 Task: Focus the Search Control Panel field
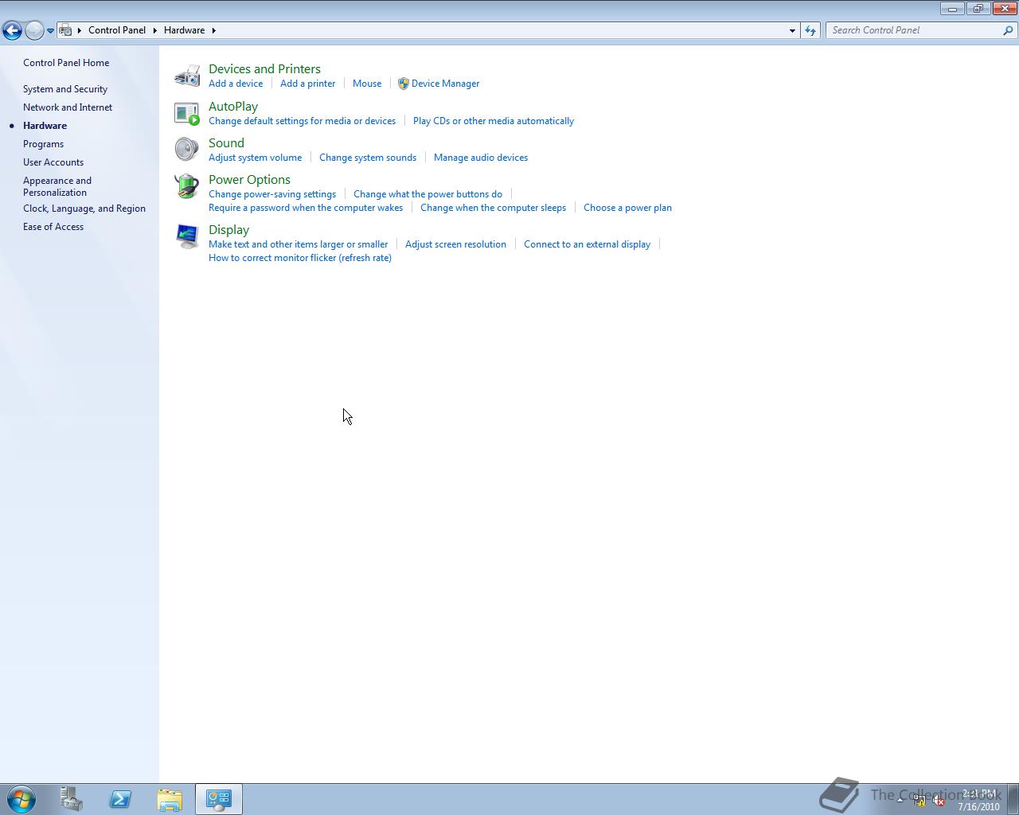point(916,30)
